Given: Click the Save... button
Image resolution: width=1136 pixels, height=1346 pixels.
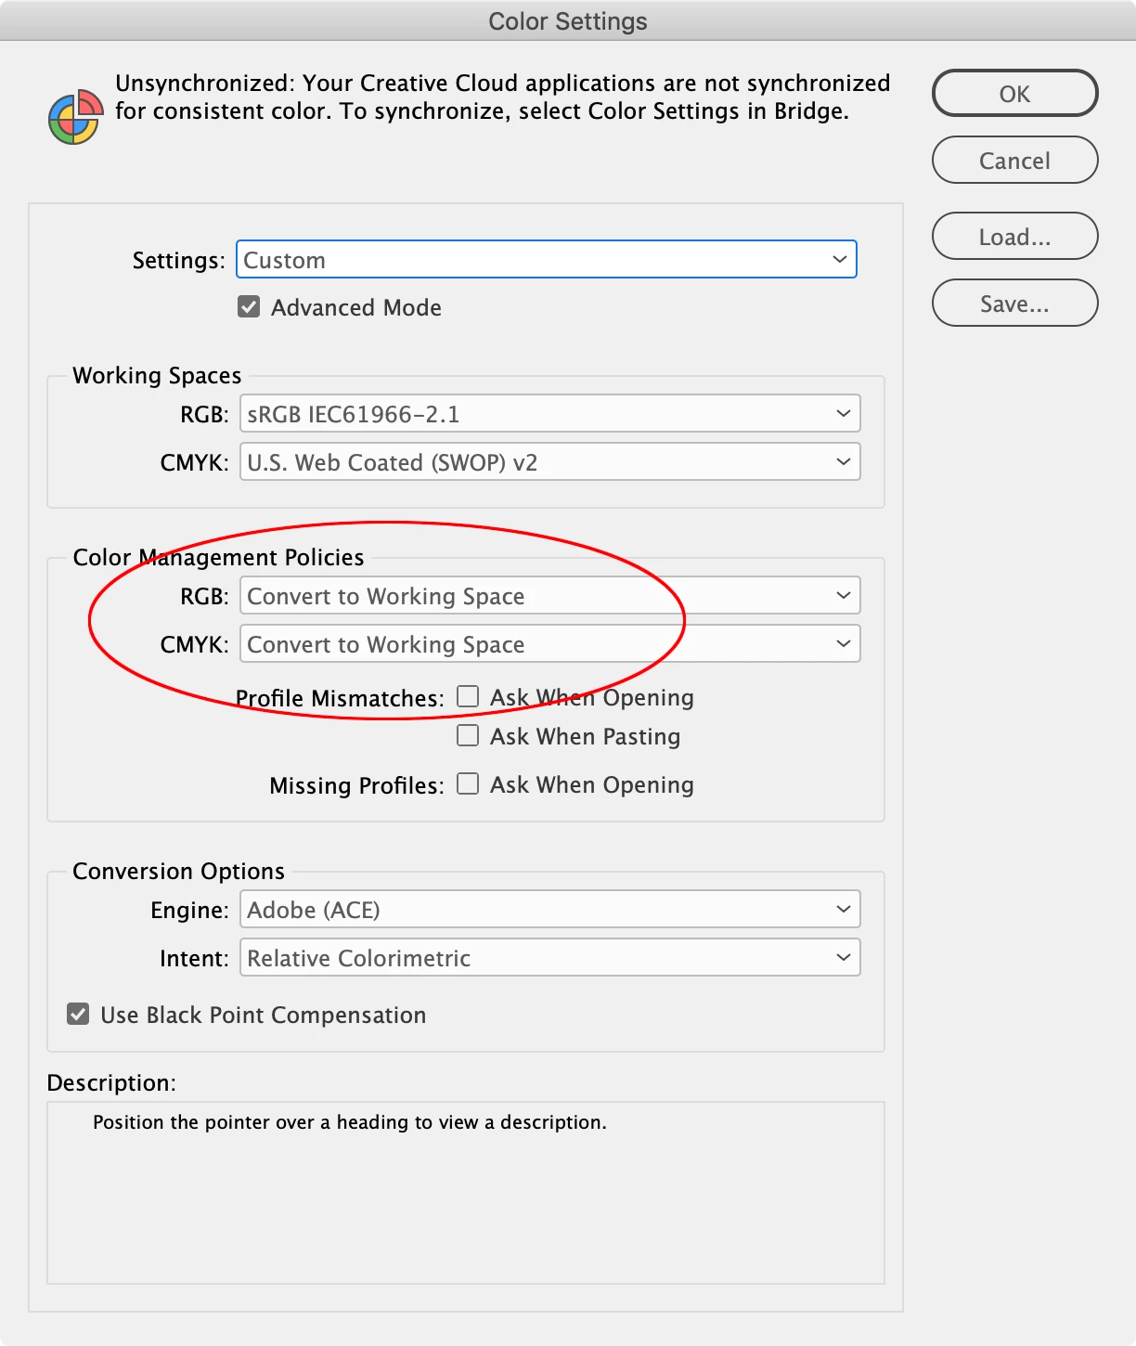Looking at the screenshot, I should tap(1014, 304).
